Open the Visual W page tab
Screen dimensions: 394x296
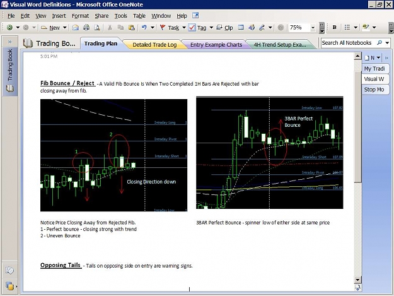point(375,79)
